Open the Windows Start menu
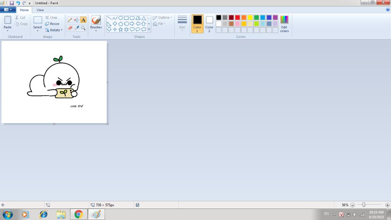The width and height of the screenshot is (391, 220). [8, 214]
